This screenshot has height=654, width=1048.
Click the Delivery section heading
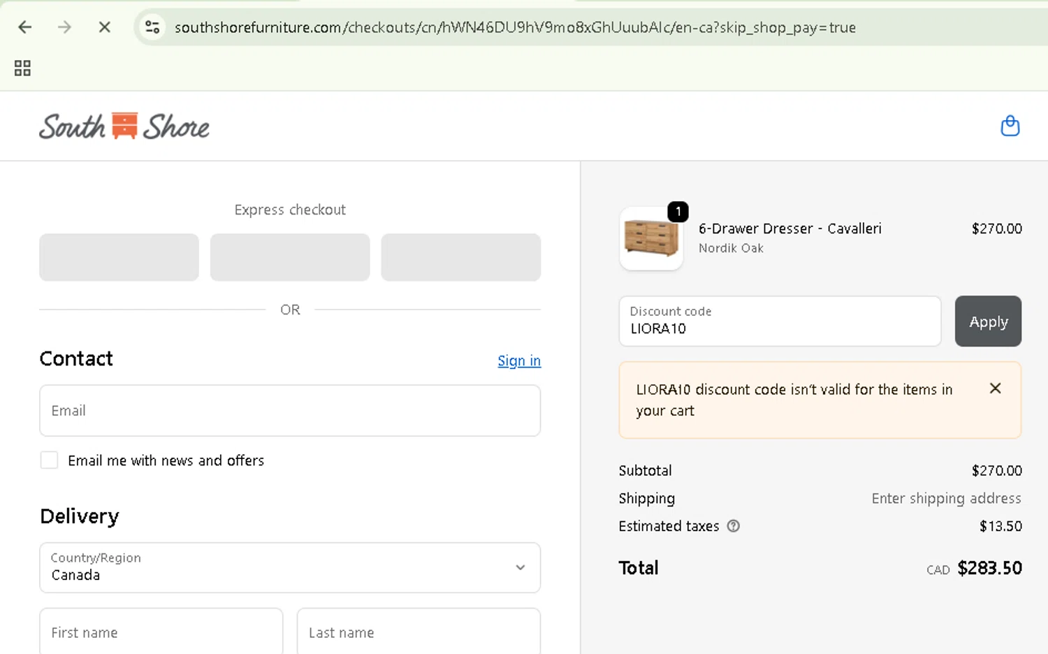click(x=80, y=516)
